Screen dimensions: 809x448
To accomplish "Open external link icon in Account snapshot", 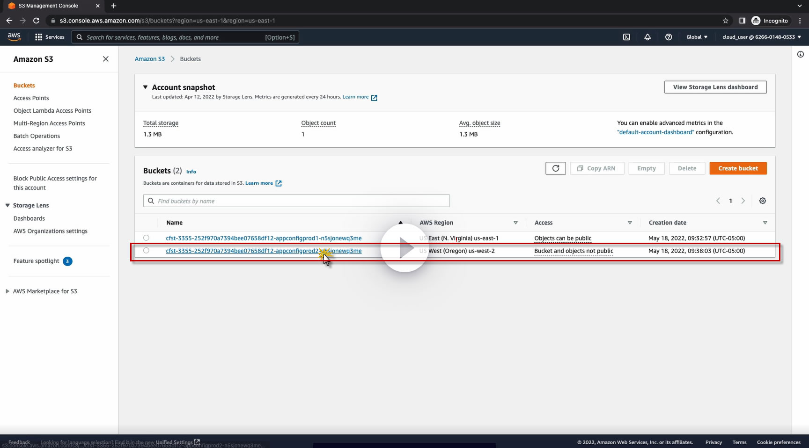I will 374,97.
